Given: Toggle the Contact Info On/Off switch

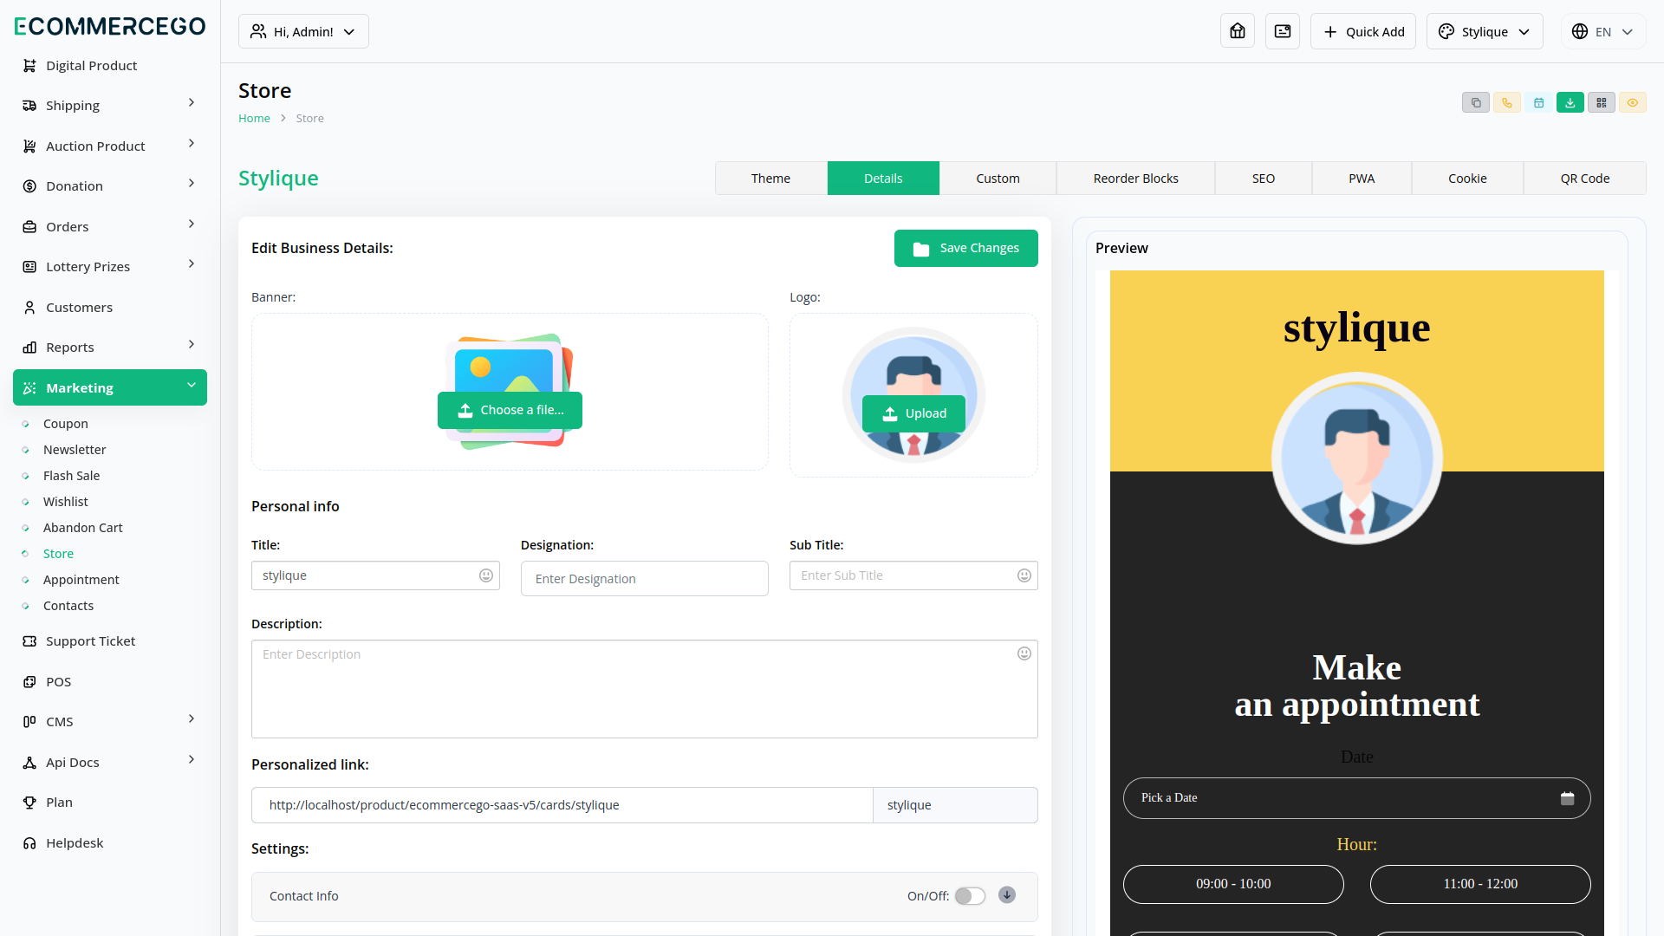Looking at the screenshot, I should point(970,896).
